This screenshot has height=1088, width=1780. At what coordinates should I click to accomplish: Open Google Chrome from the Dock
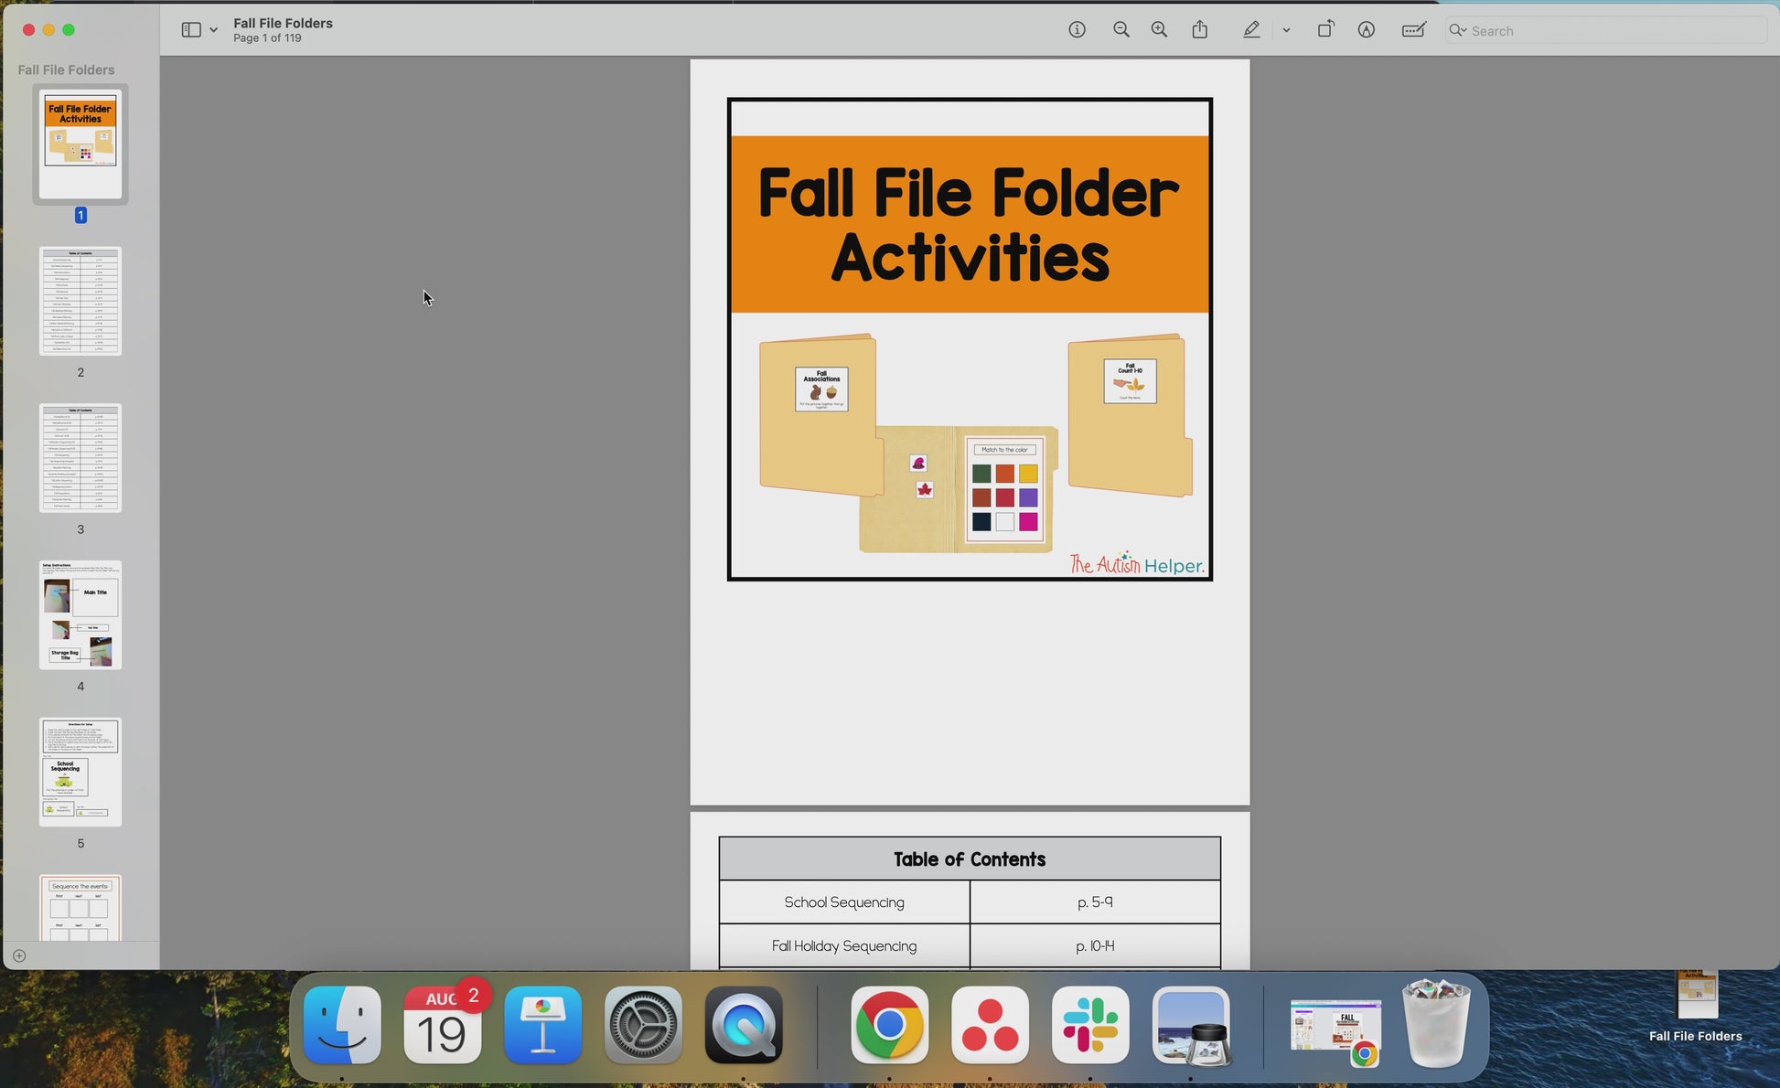pos(889,1026)
